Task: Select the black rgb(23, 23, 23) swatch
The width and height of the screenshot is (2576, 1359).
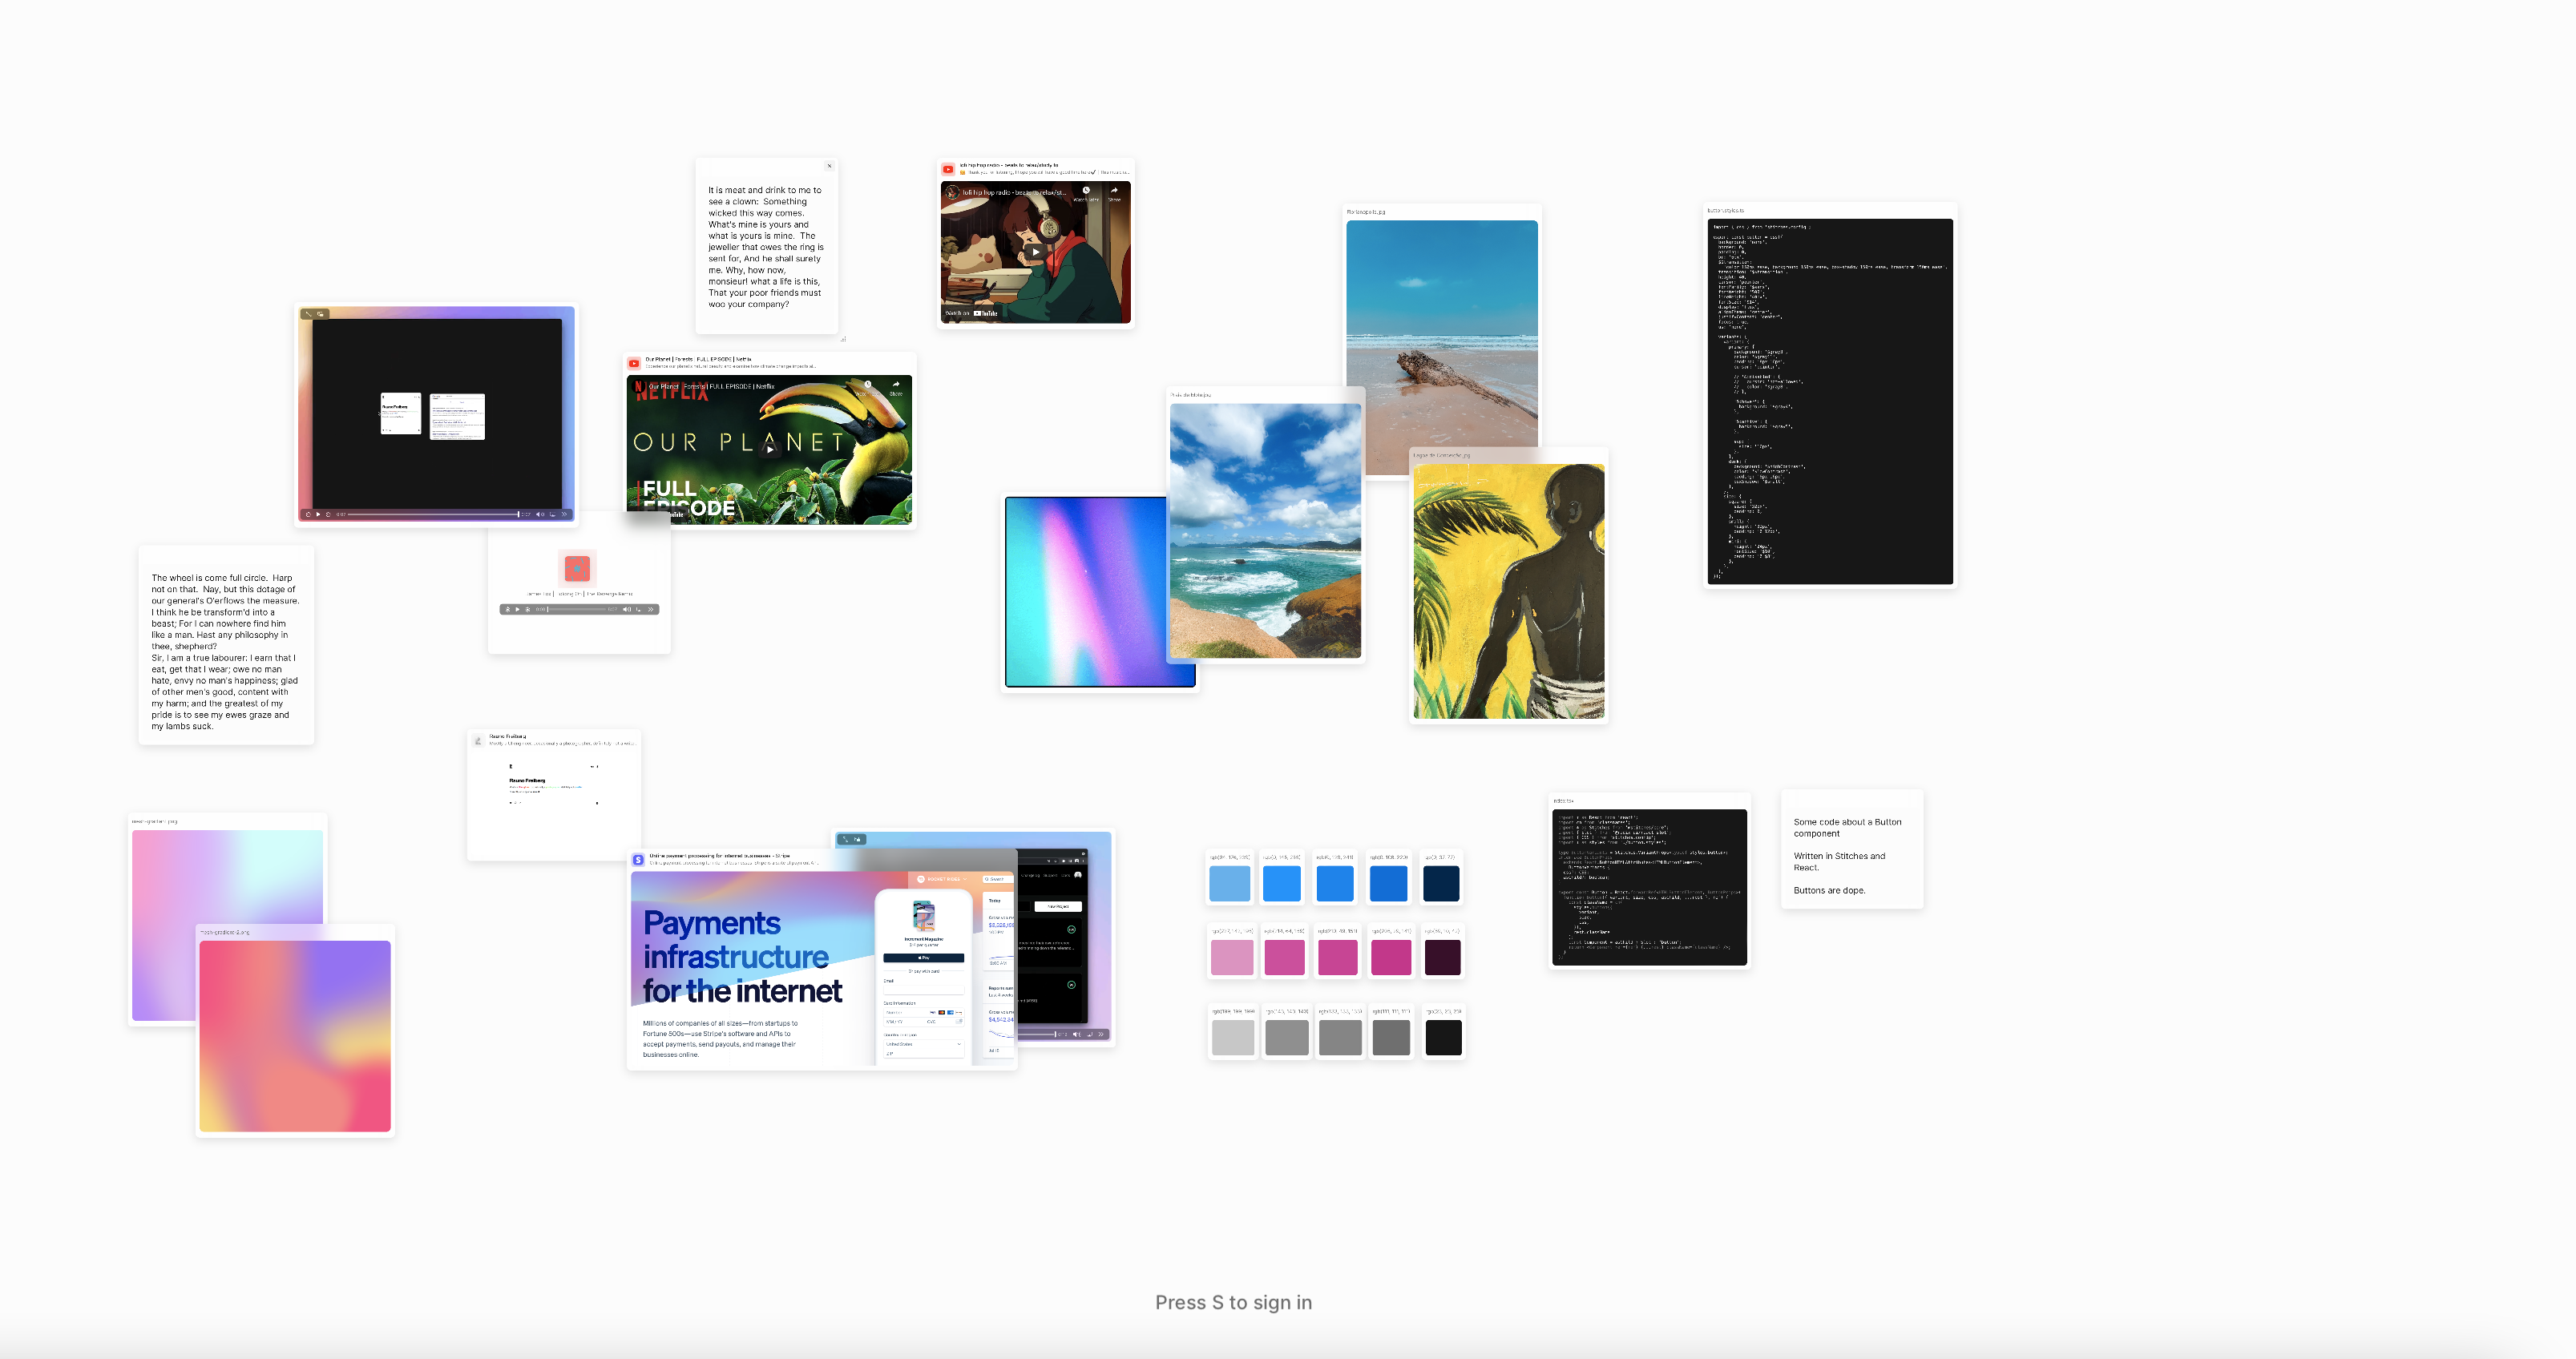Action: 1443,1038
